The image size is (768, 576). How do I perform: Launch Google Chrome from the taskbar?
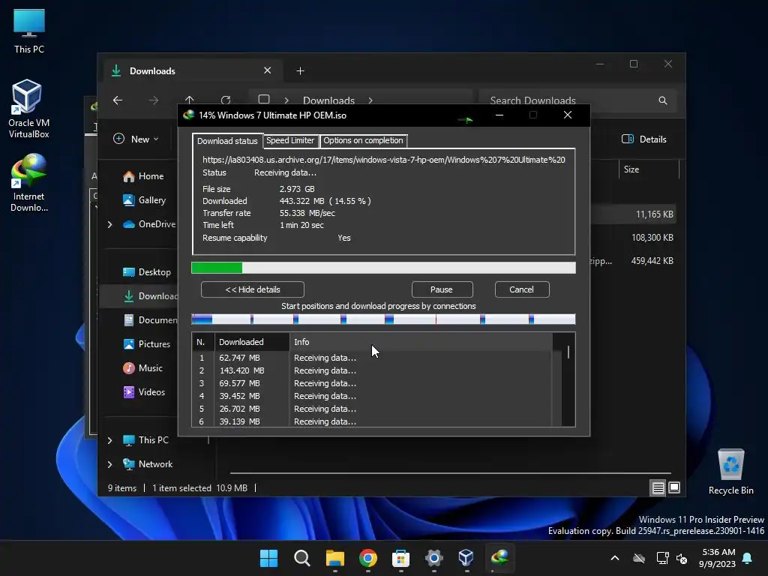367,558
